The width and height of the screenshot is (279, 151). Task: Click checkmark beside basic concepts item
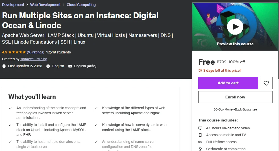(x=10, y=108)
